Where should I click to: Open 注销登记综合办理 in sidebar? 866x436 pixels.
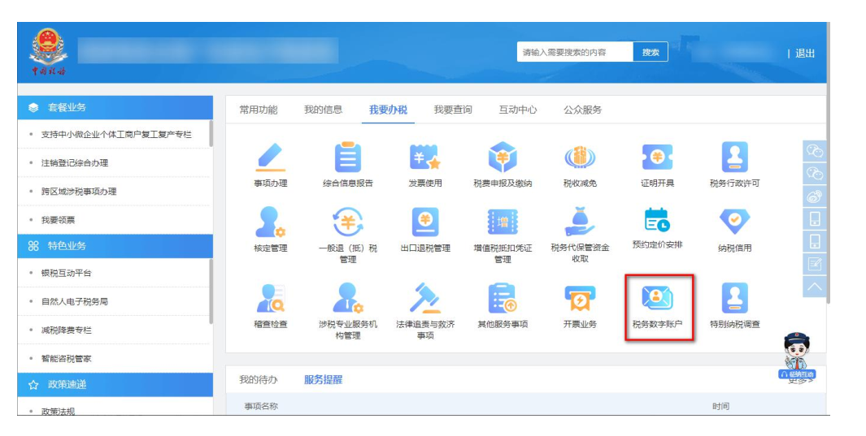click(x=75, y=163)
